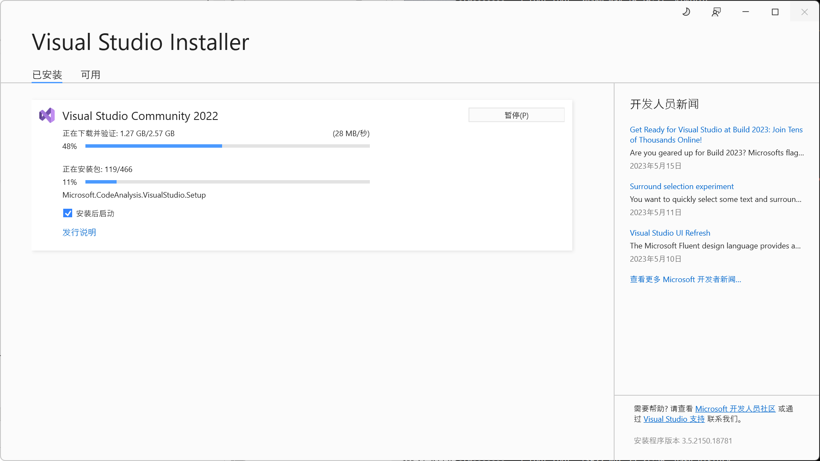
Task: Open the 发行说明 link
Action: 79,232
